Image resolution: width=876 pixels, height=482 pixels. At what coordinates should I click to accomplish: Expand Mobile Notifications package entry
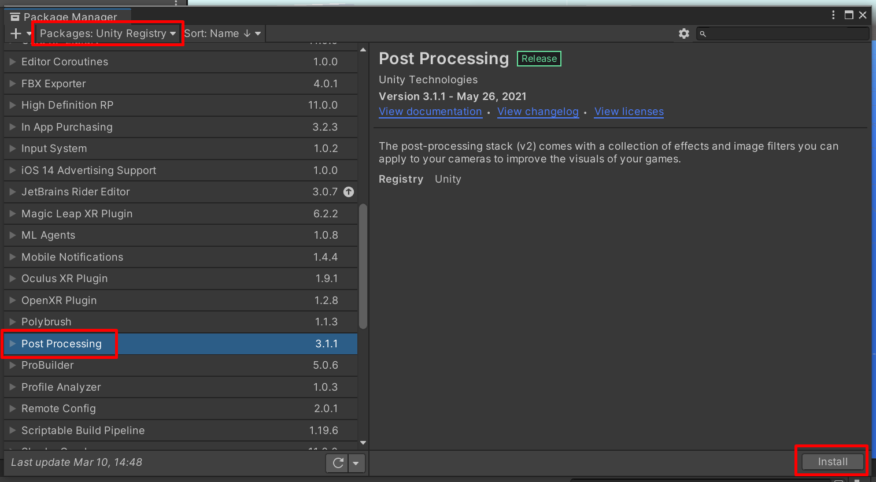13,257
